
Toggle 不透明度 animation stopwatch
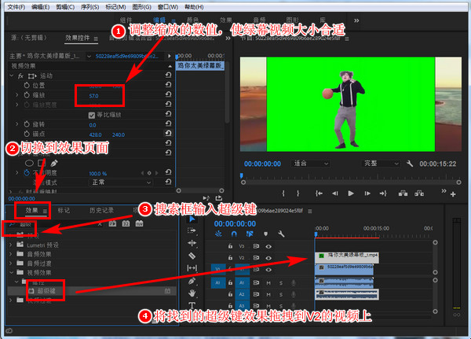tap(27, 173)
